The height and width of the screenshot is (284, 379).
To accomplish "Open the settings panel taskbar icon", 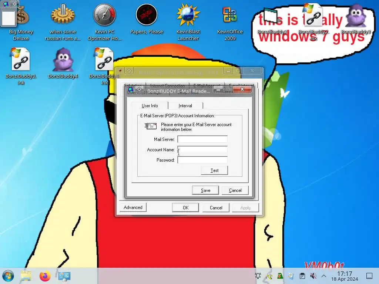I will point(64,276).
